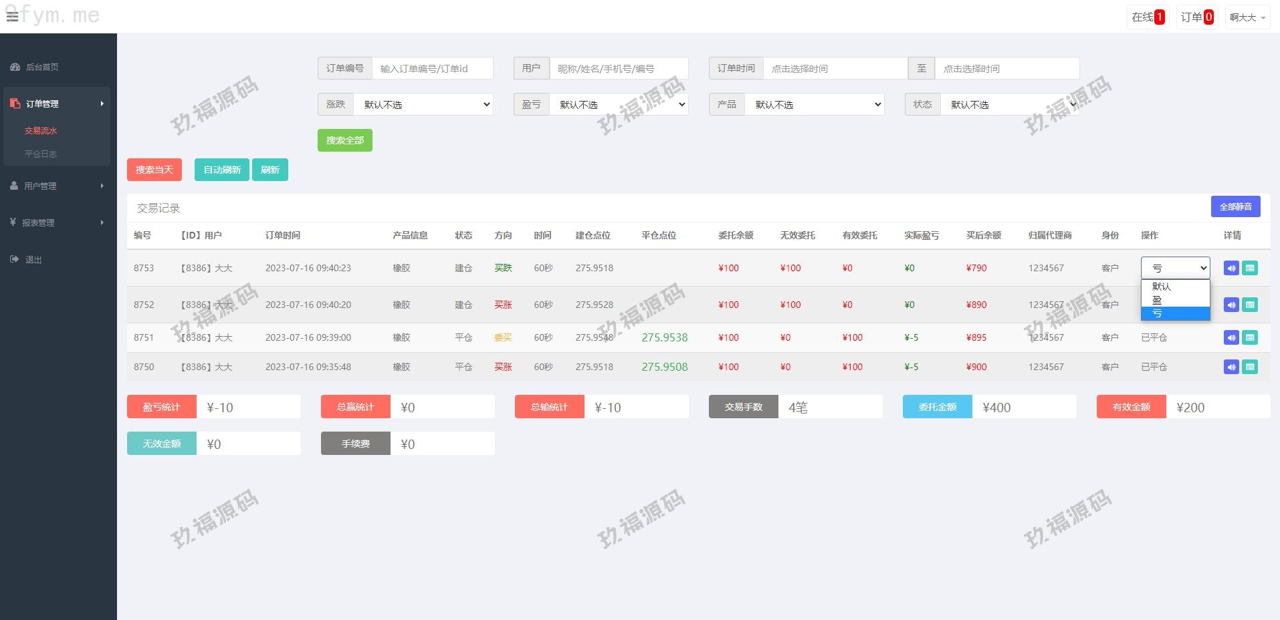The width and height of the screenshot is (1280, 620).
Task: Go to 后台首页 in sidebar
Action: pyautogui.click(x=42, y=67)
